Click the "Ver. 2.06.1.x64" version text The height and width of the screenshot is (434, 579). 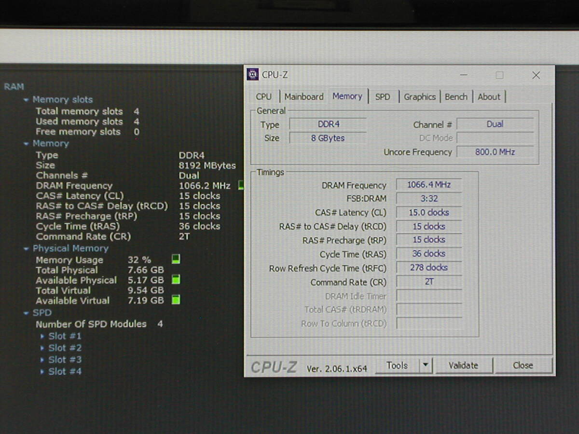pyautogui.click(x=337, y=368)
